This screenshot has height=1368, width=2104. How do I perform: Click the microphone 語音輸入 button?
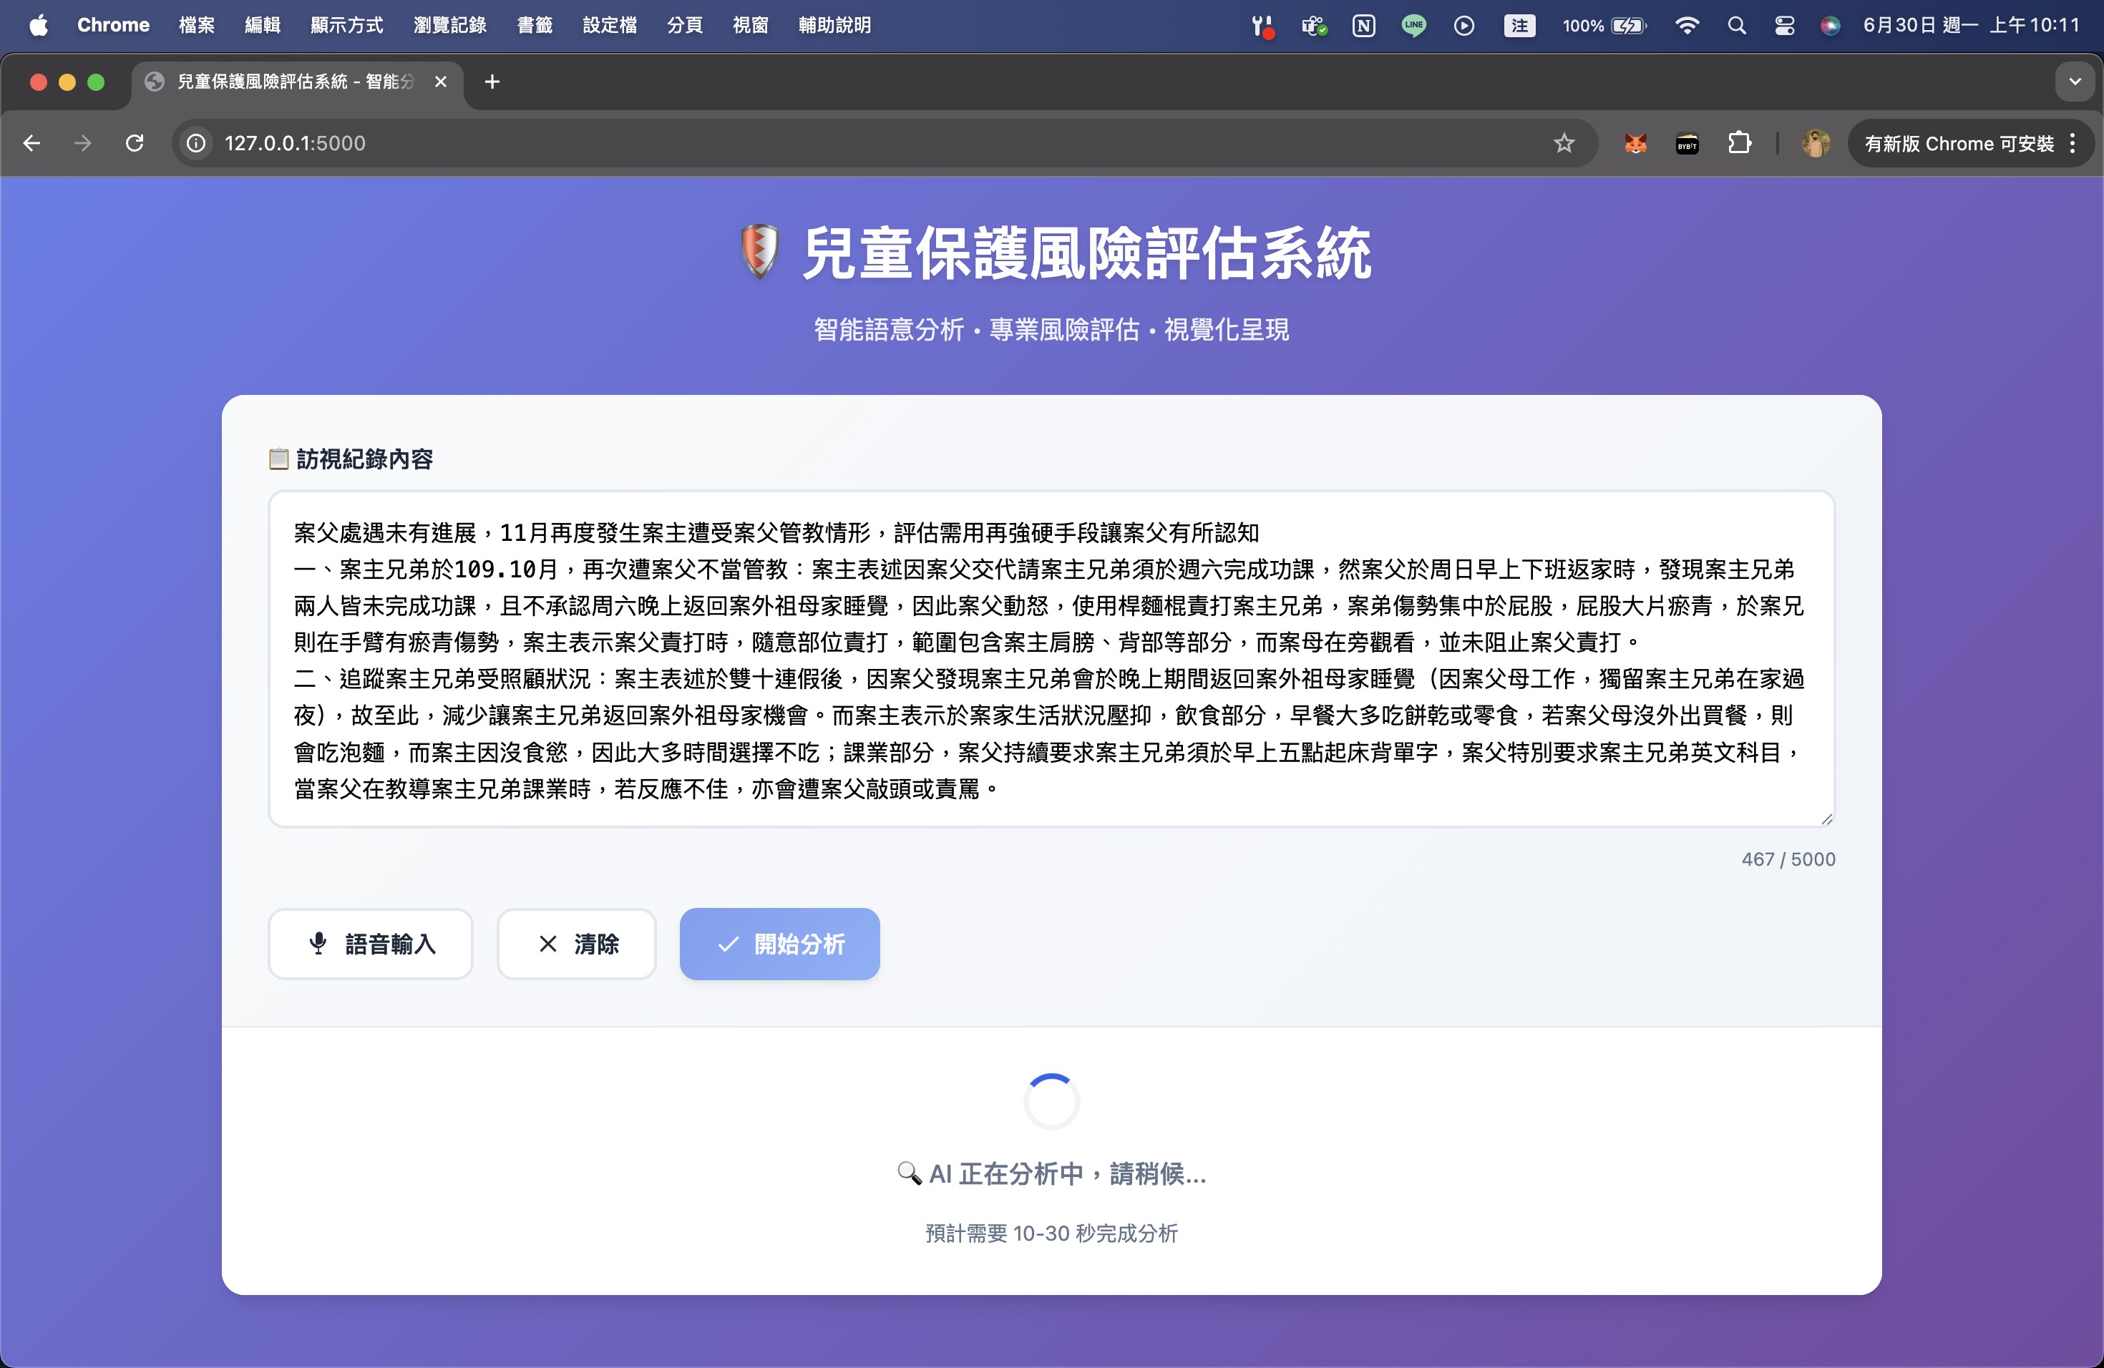(x=371, y=944)
